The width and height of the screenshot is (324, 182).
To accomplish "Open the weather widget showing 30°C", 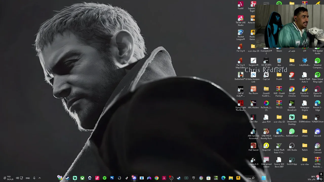I will pyautogui.click(x=313, y=178).
